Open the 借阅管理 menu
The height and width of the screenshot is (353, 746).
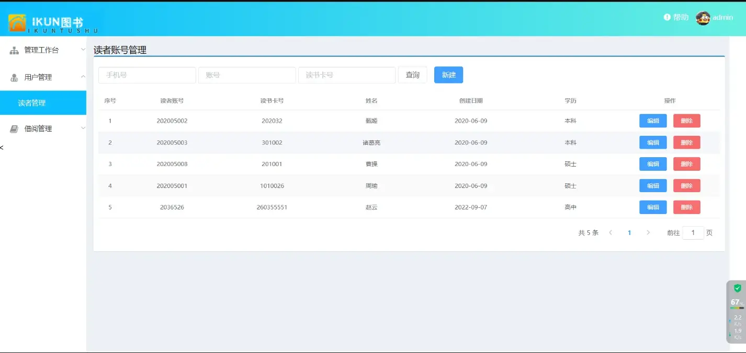click(x=43, y=128)
